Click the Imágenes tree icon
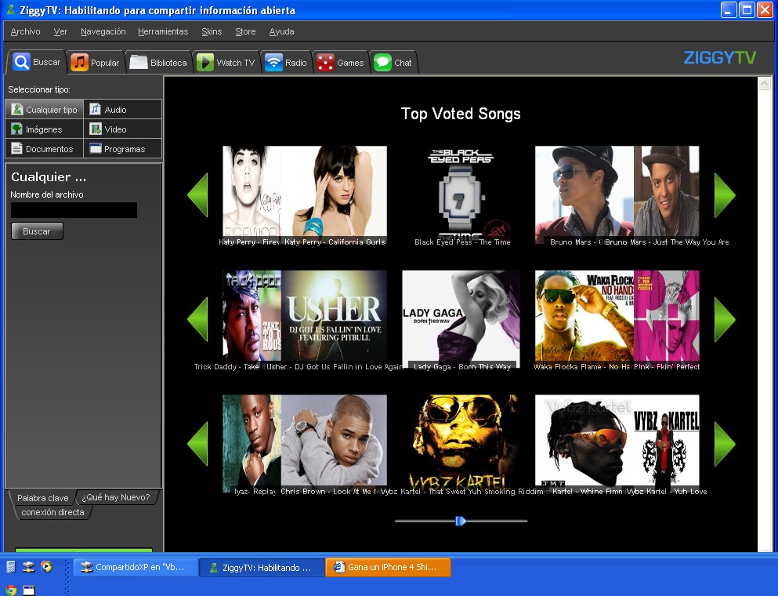Viewport: 778px width, 596px height. point(17,129)
